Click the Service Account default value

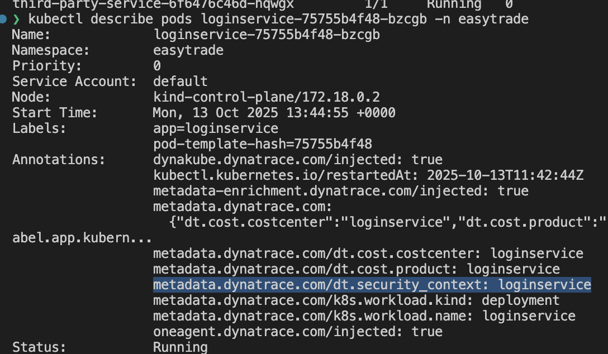[180, 82]
